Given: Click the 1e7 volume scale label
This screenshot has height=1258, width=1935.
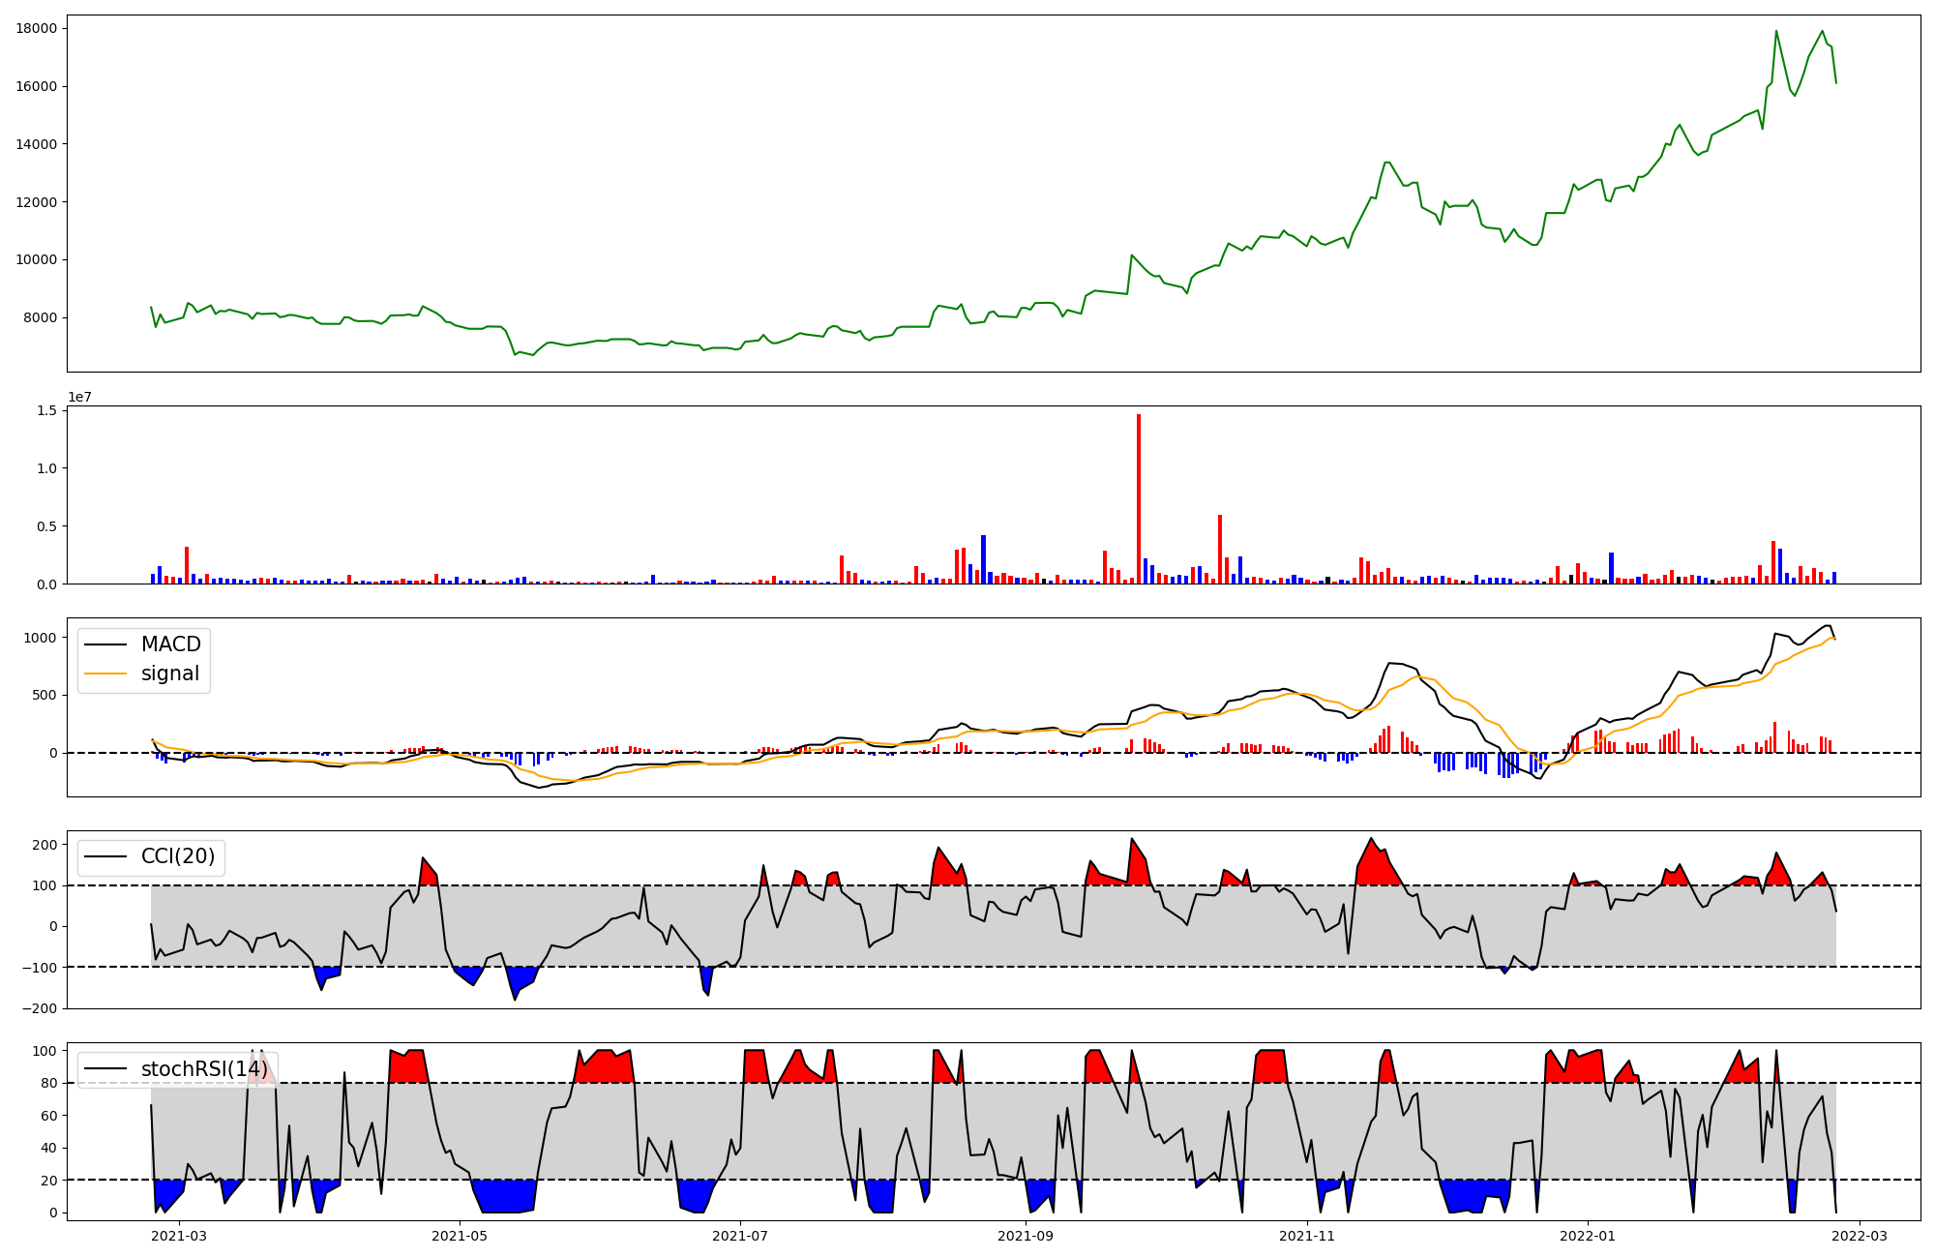Looking at the screenshot, I should click(x=79, y=397).
